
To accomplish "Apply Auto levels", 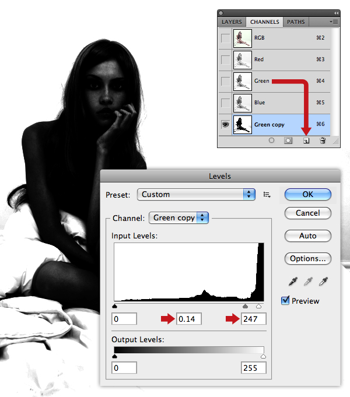I will 307,236.
